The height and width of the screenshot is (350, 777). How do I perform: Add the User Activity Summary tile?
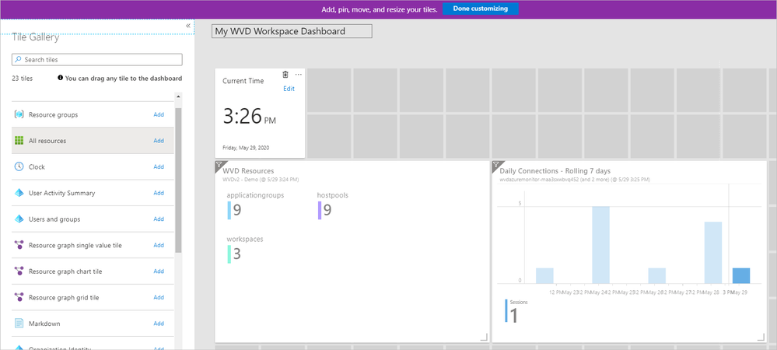pyautogui.click(x=159, y=193)
